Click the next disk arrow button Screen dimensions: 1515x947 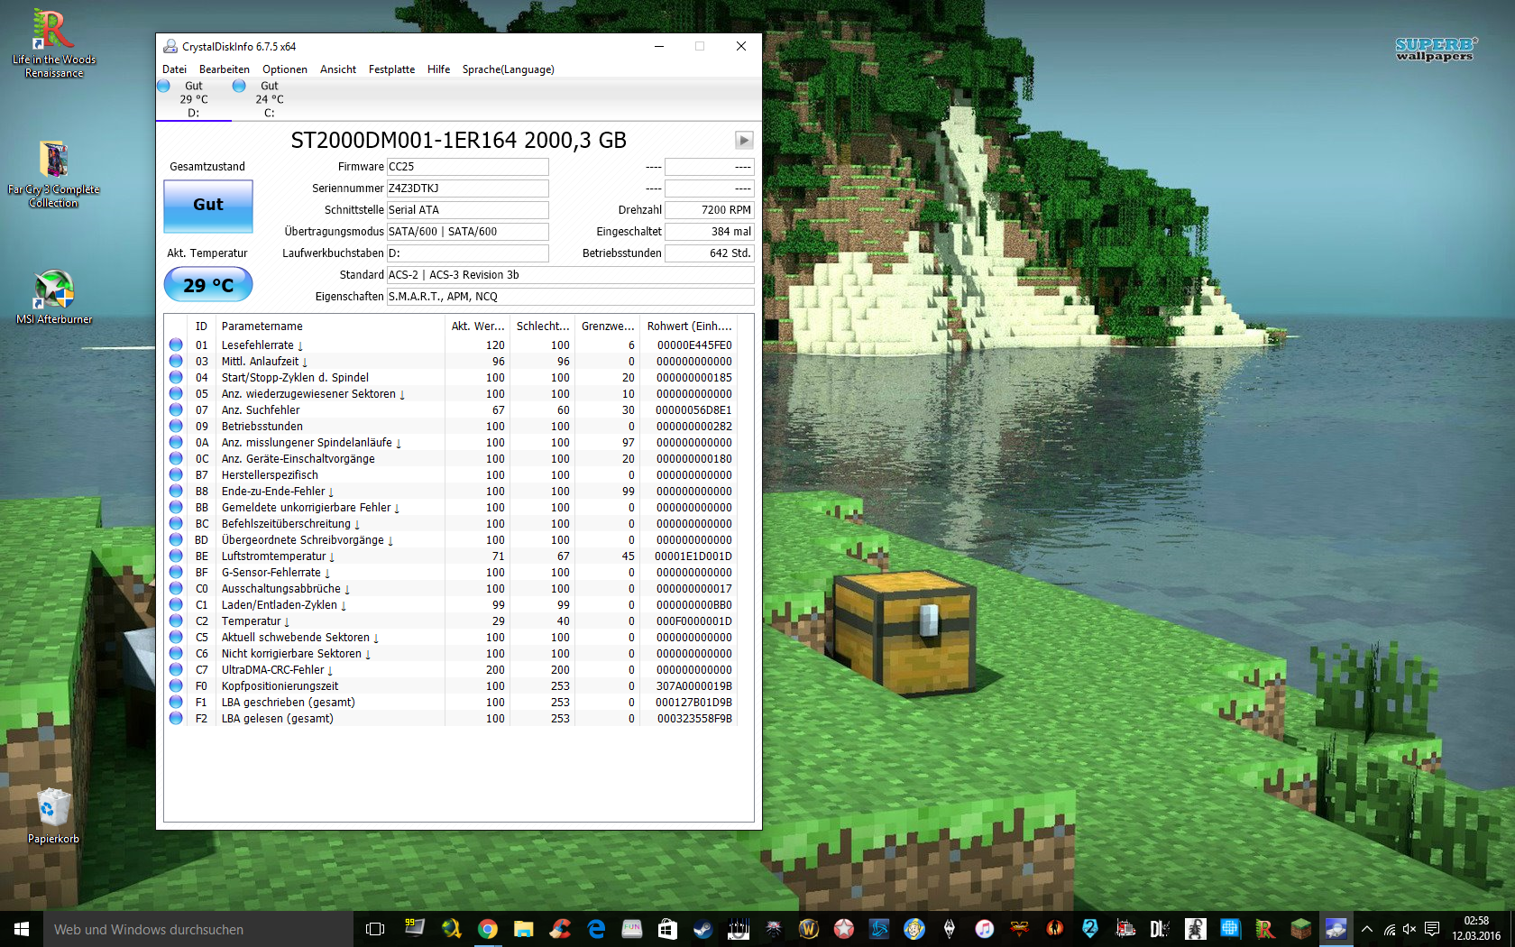(x=744, y=140)
